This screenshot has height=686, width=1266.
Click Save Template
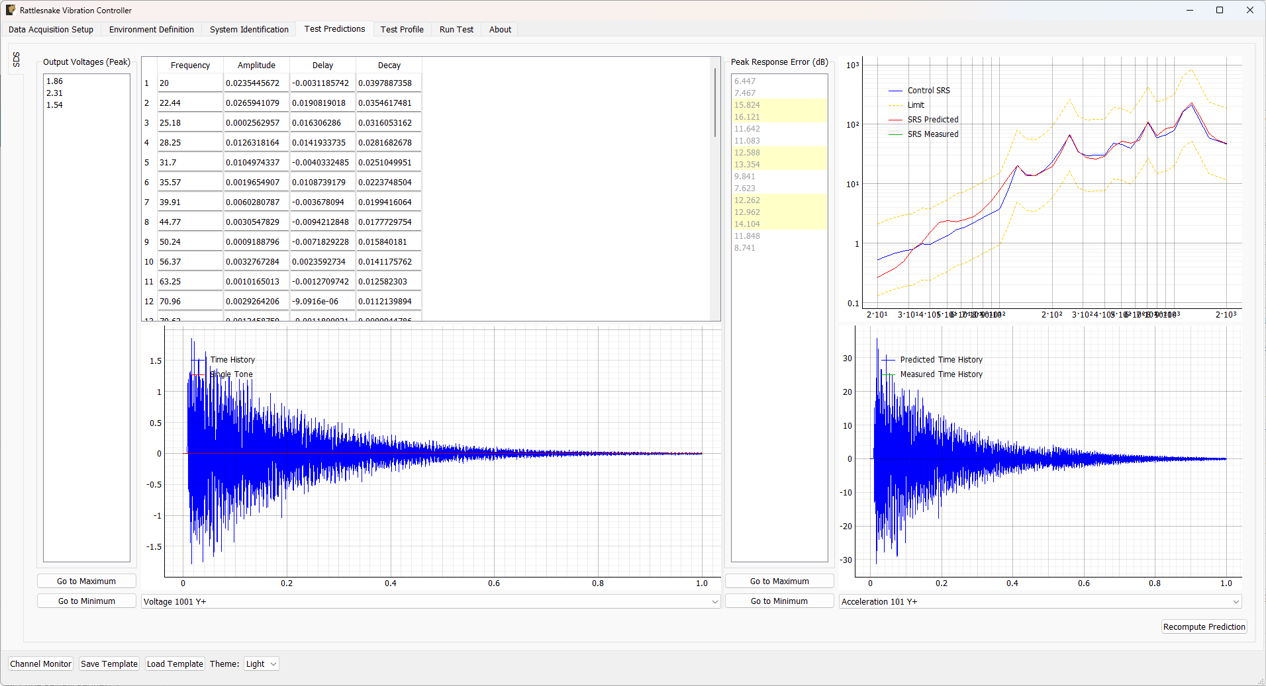pos(109,664)
